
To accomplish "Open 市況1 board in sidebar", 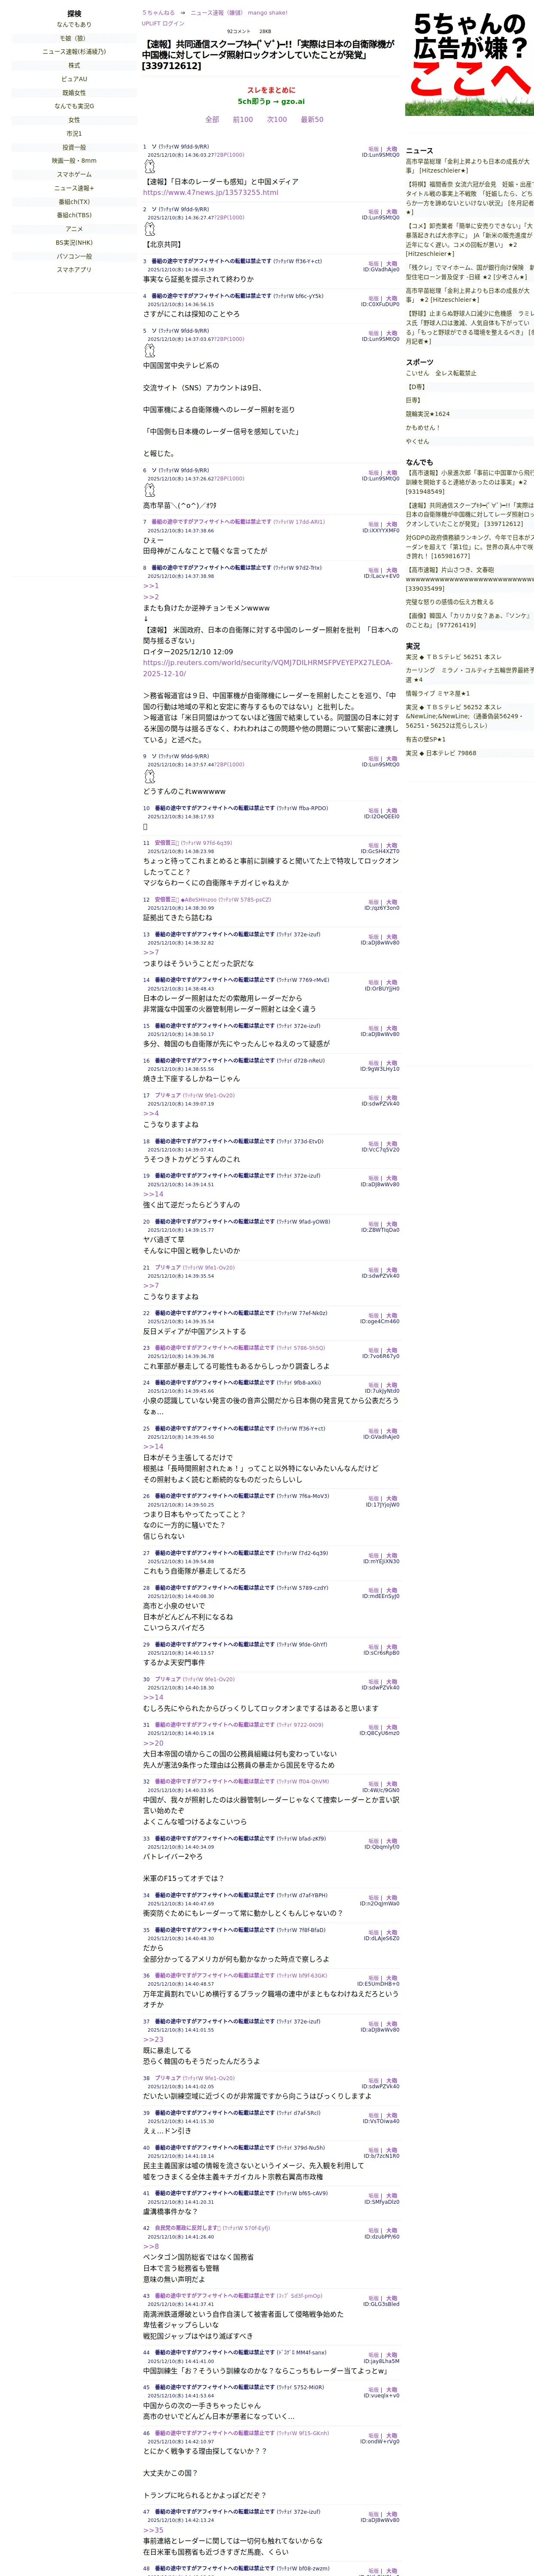I will (x=74, y=133).
